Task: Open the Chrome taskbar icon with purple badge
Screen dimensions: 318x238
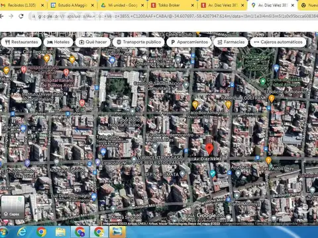Action: (x=79, y=232)
